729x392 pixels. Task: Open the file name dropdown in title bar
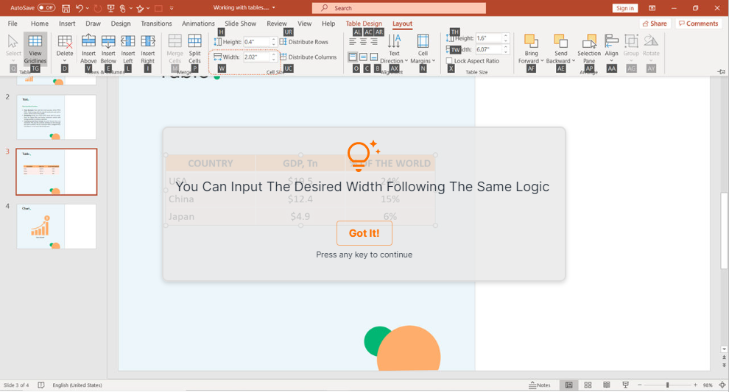click(x=273, y=8)
